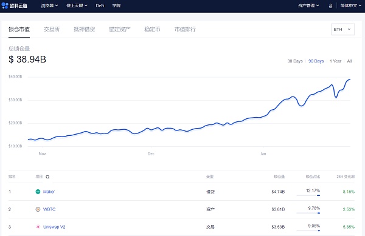365x236 pixels.
Task: Select the 1 Year chart range
Action: point(335,61)
